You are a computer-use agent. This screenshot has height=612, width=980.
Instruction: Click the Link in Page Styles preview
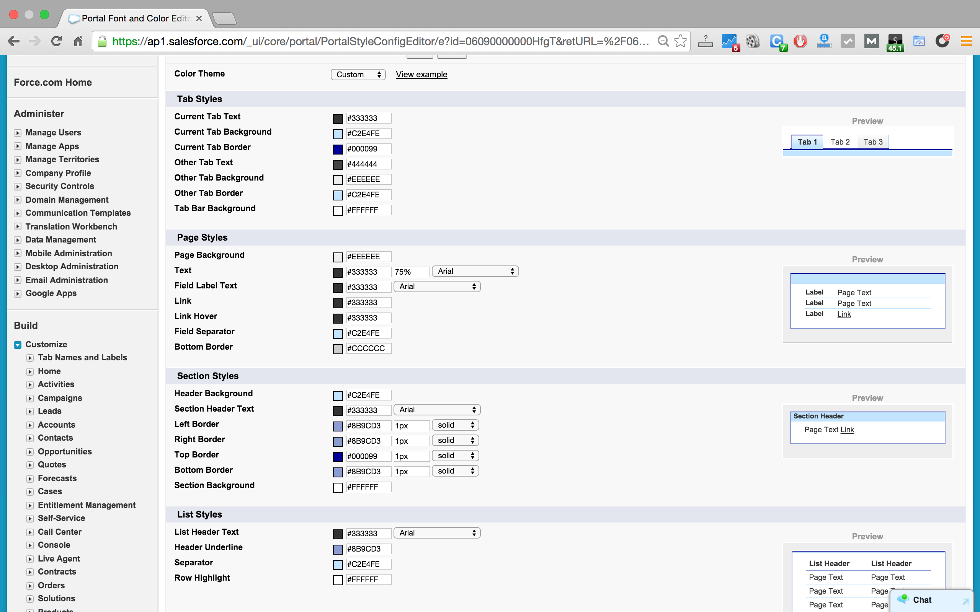tap(844, 314)
